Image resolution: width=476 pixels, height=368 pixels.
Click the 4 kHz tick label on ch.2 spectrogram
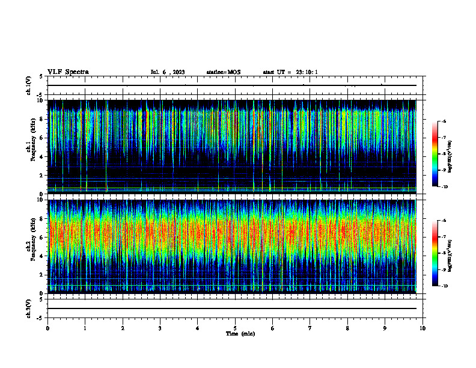[42, 256]
